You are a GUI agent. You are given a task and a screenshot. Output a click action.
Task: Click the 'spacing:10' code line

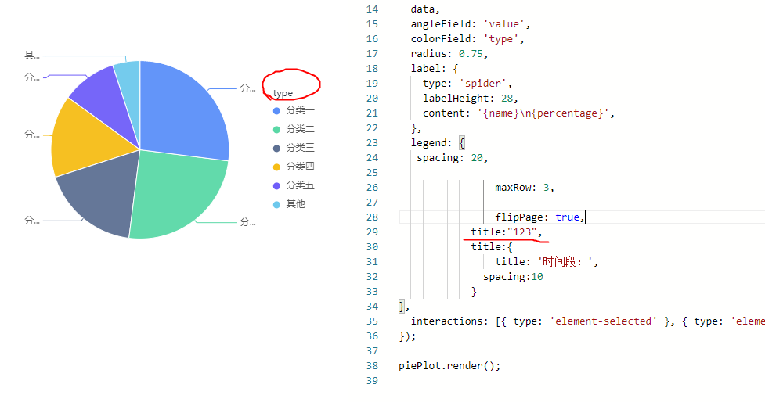click(513, 276)
